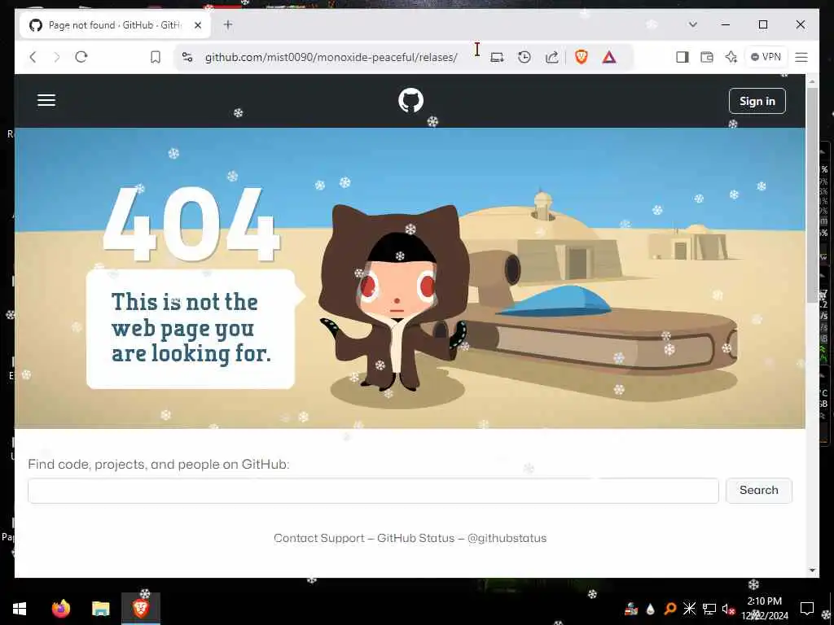Click the screen cast icon in address bar
The width and height of the screenshot is (834, 625).
497,57
